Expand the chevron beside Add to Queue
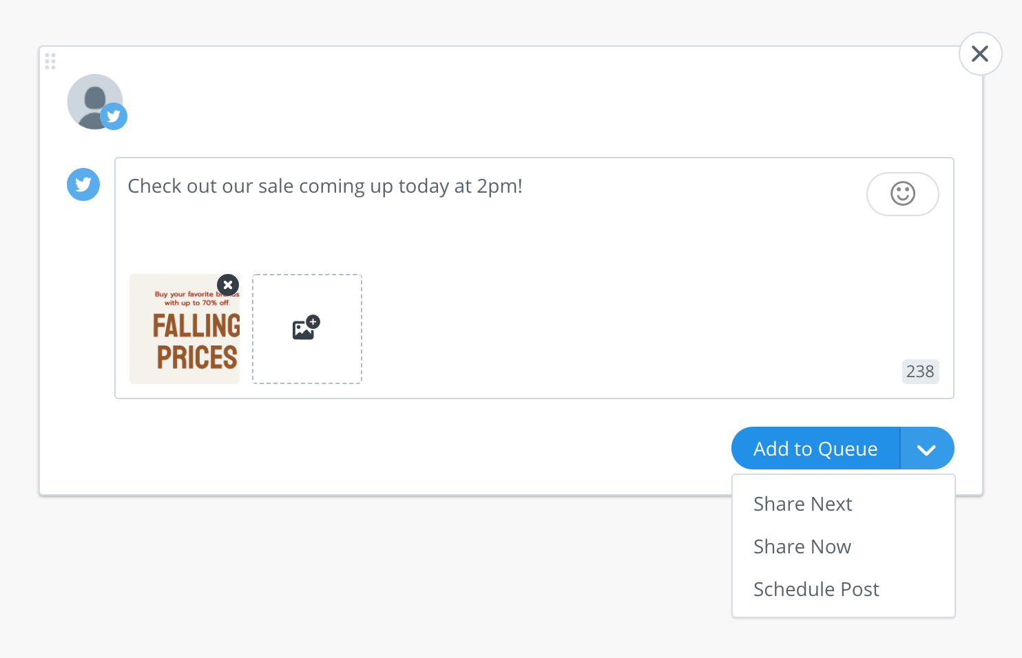Screen dimensions: 1022x658 [927, 449]
